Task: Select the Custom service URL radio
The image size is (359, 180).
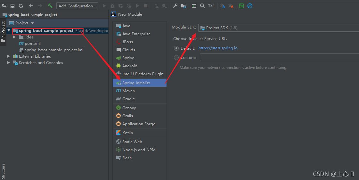Action: point(176,57)
